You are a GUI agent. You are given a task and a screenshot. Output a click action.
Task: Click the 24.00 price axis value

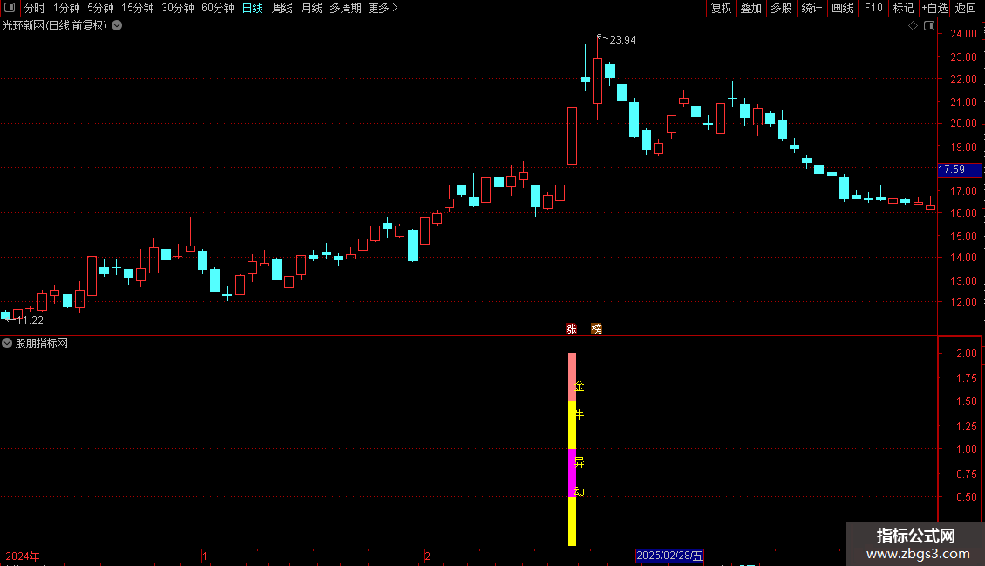pos(963,34)
